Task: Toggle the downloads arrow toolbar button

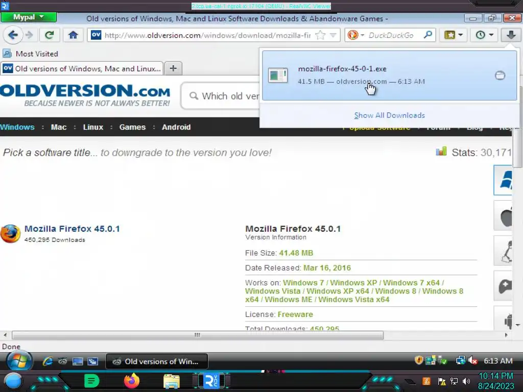Action: click(x=511, y=35)
